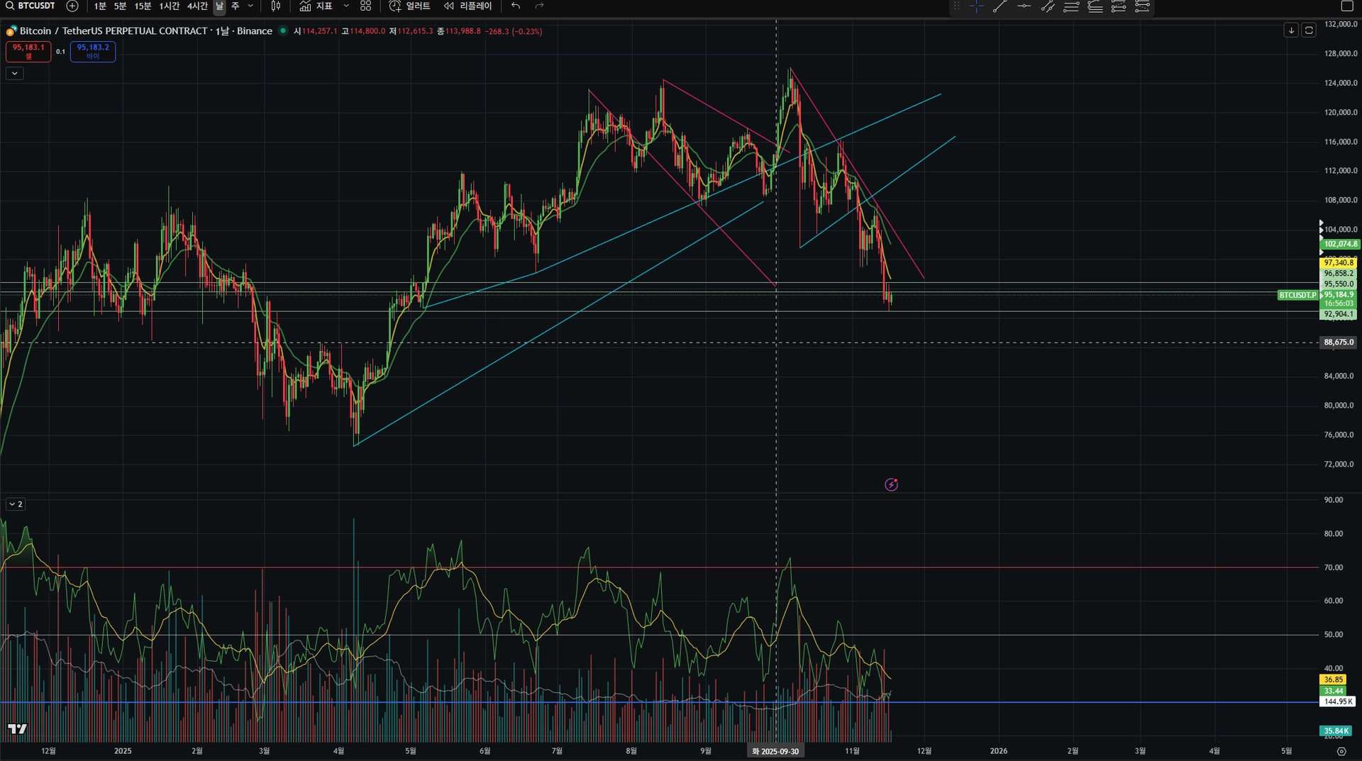Click the -268.3 (-0.23%) change value
The height and width of the screenshot is (761, 1362).
(x=514, y=31)
